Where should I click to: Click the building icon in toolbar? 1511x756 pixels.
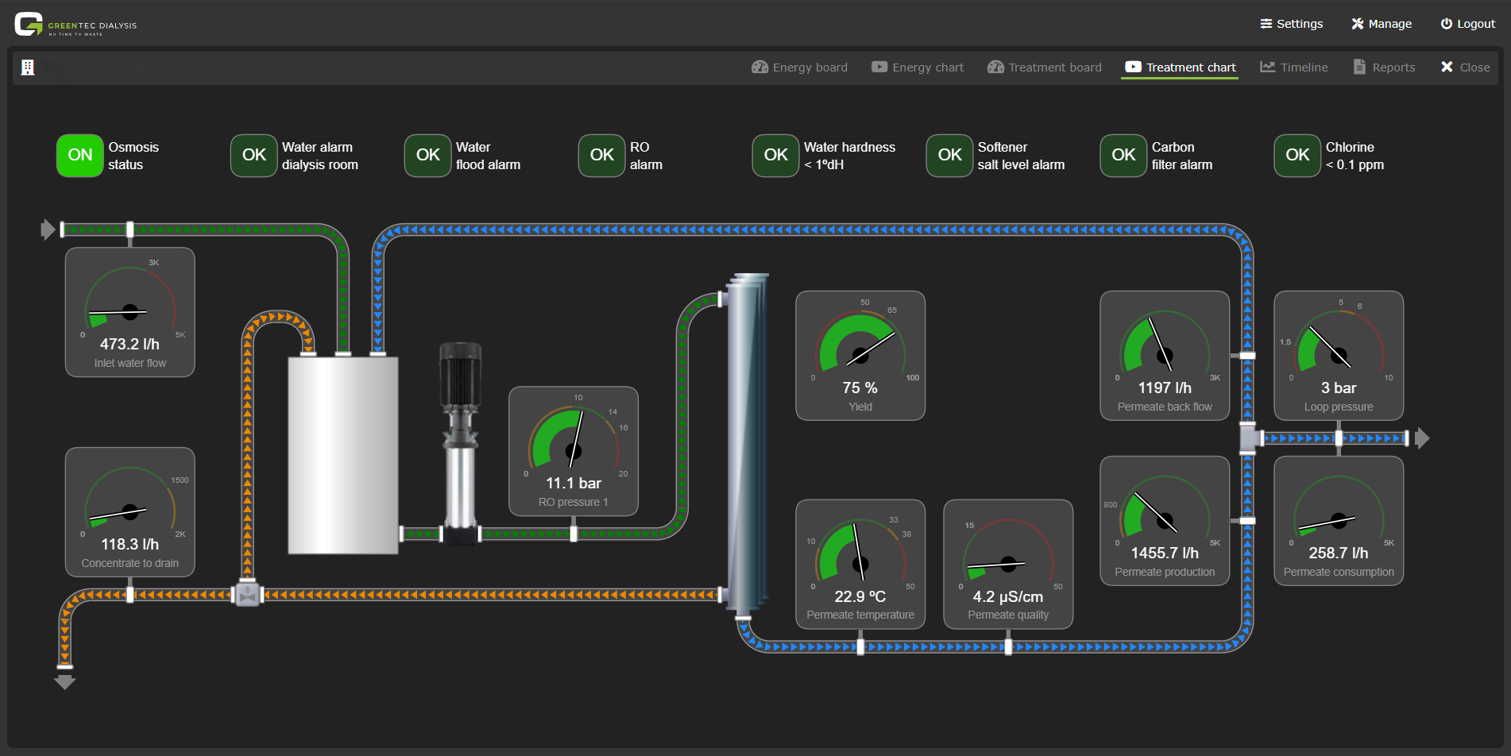click(28, 67)
